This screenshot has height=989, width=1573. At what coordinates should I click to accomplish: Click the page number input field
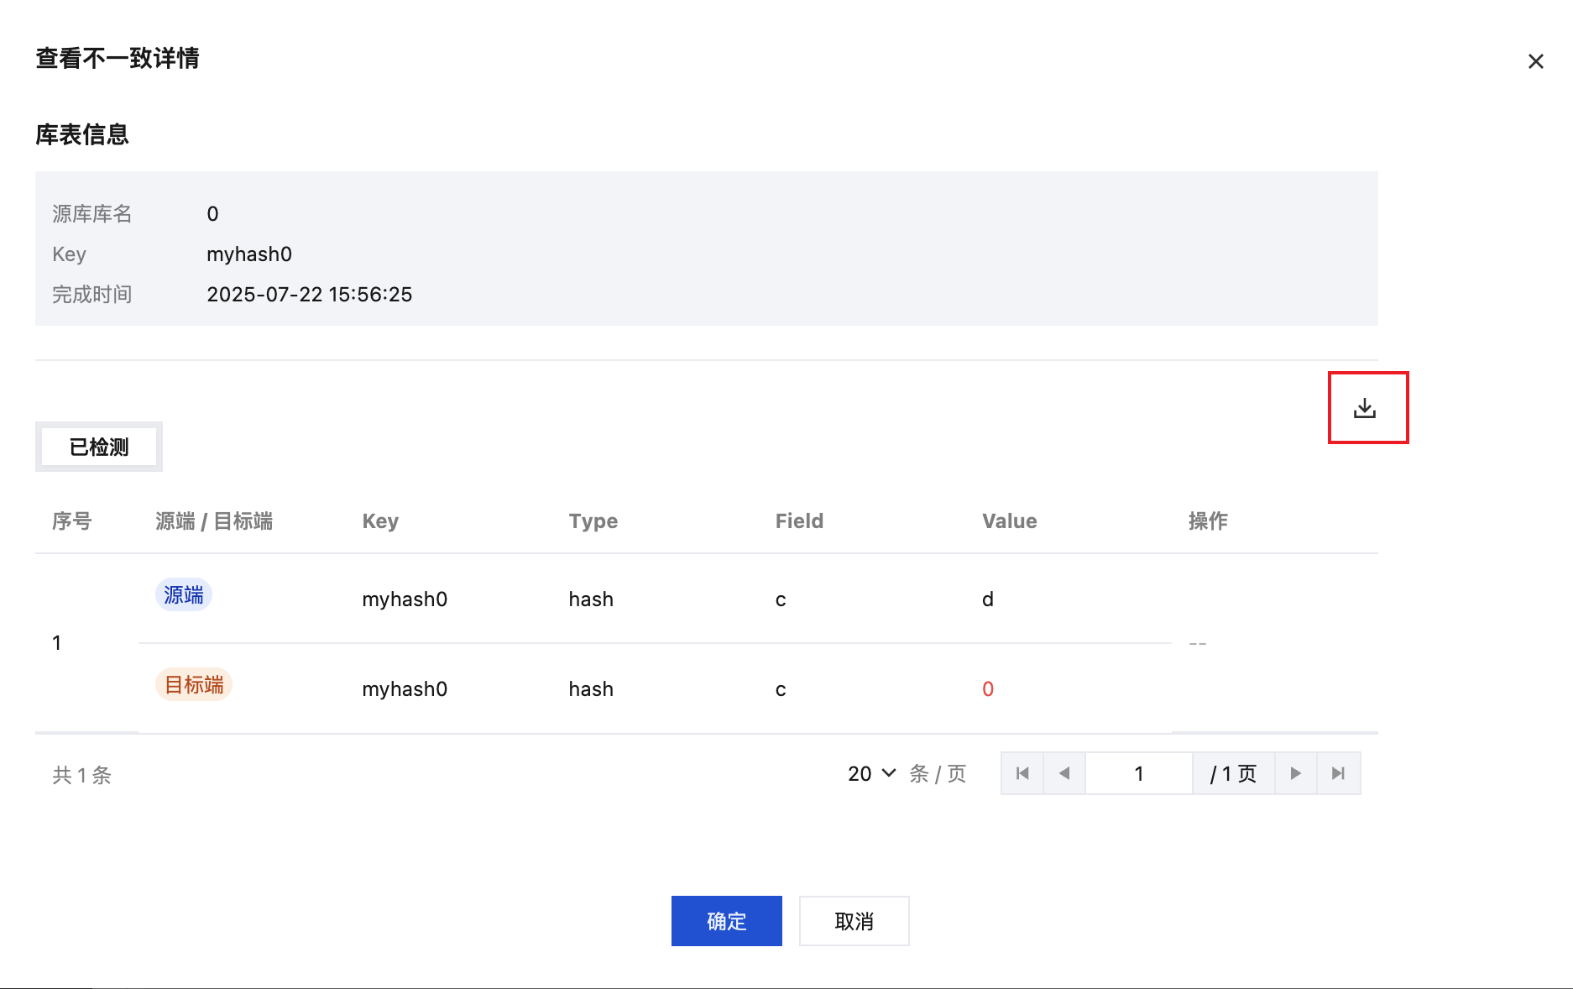pos(1138,773)
